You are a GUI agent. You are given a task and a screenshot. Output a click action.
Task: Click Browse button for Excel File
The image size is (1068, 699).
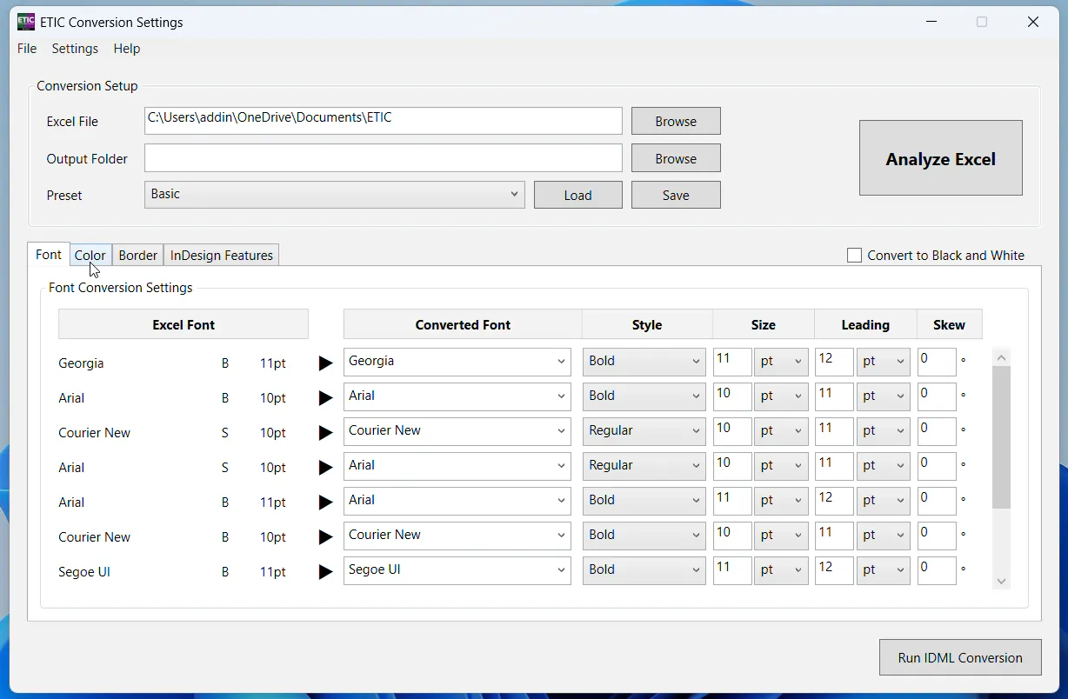click(x=676, y=121)
